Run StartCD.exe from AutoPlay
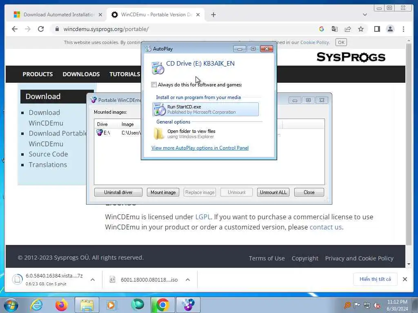Screen dimensions: 418x313 pyautogui.click(x=206, y=109)
